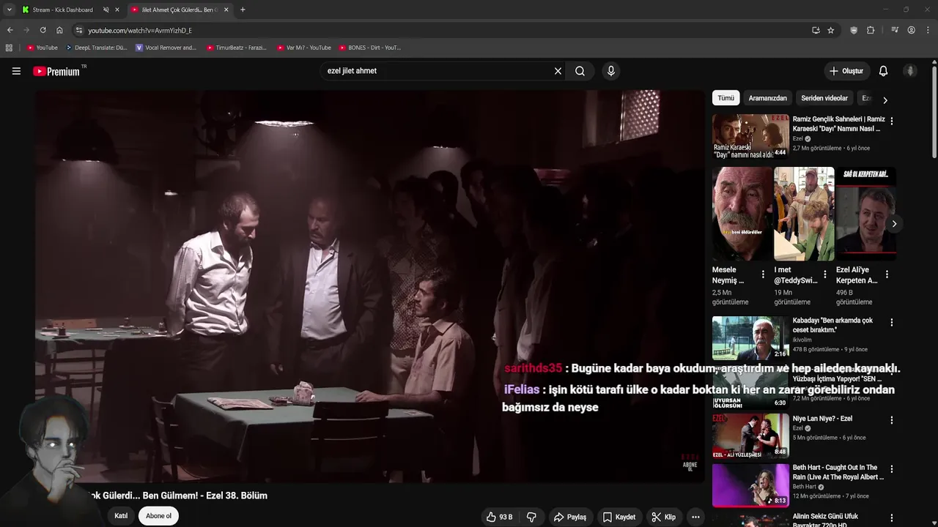Viewport: 938px width, 527px height.
Task: Start voice search with microphone icon
Action: point(611,71)
